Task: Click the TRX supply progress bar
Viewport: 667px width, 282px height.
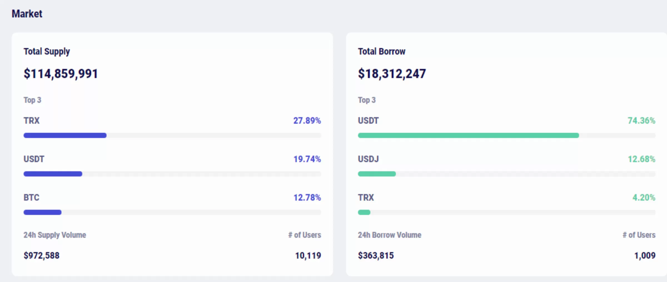Action: point(172,135)
